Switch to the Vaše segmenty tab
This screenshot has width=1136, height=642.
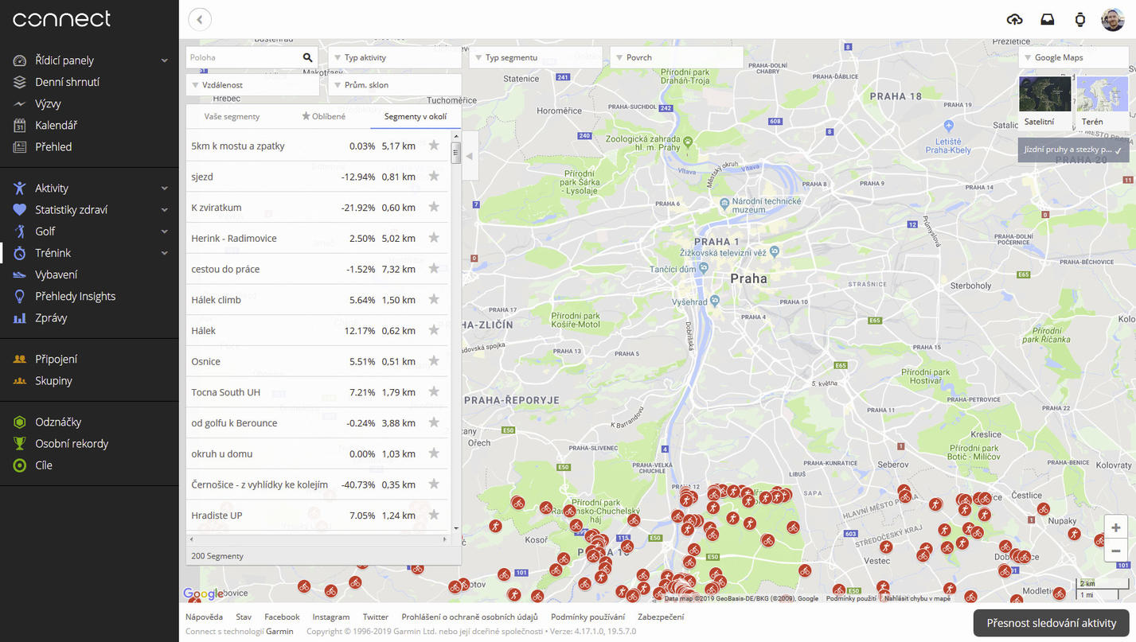(232, 117)
